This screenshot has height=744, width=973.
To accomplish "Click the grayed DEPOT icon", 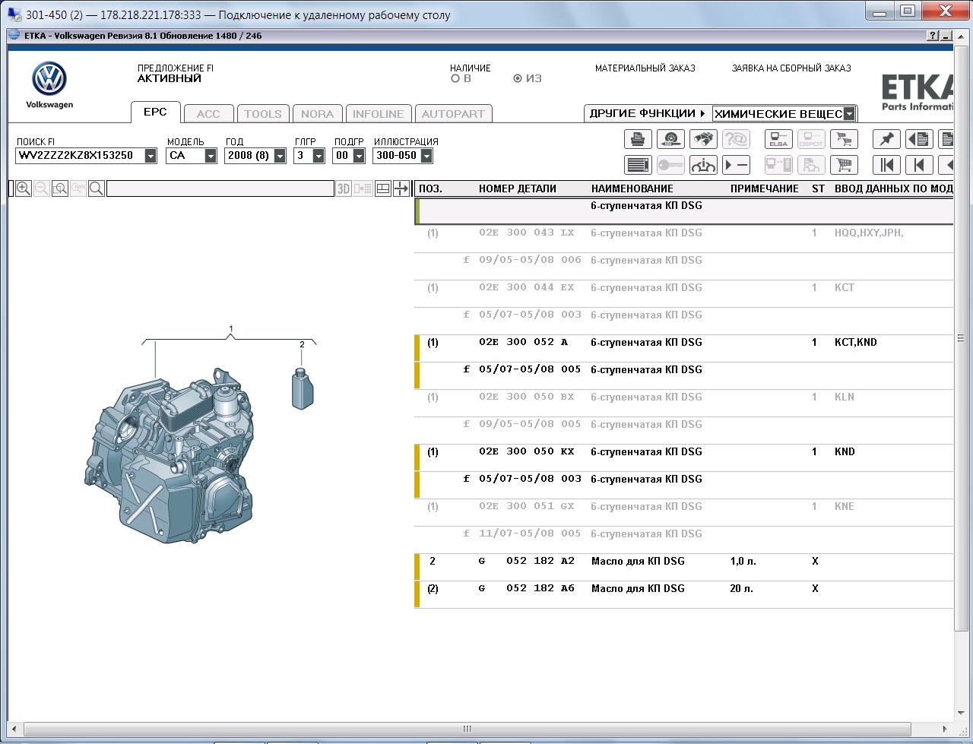I will pos(811,139).
